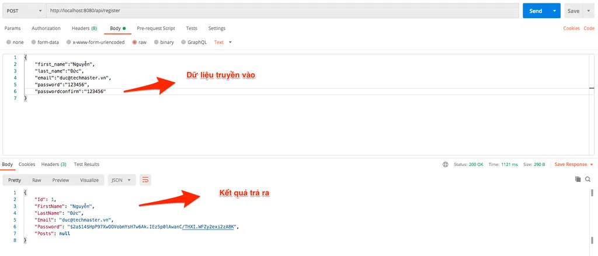Click the "Id": 1 response line
The width and height of the screenshot is (598, 256).
(x=45, y=199)
